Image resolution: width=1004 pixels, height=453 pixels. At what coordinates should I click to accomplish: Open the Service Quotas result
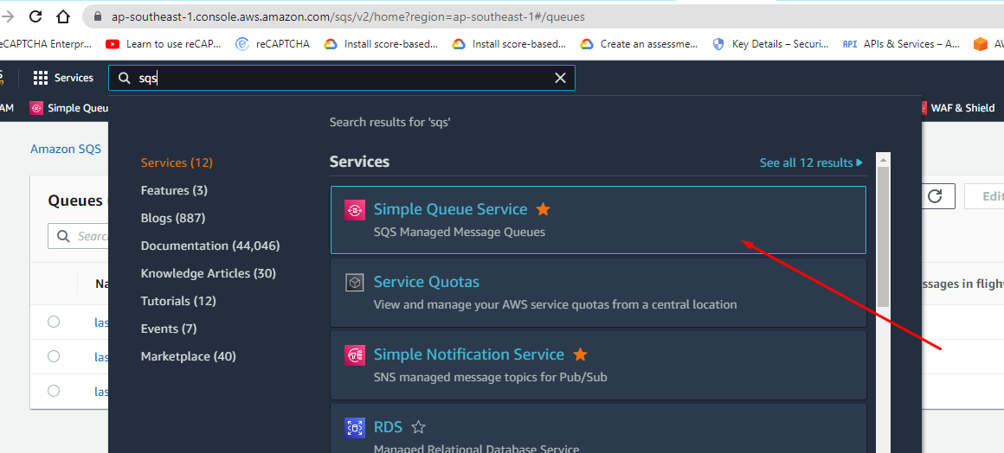pyautogui.click(x=598, y=292)
